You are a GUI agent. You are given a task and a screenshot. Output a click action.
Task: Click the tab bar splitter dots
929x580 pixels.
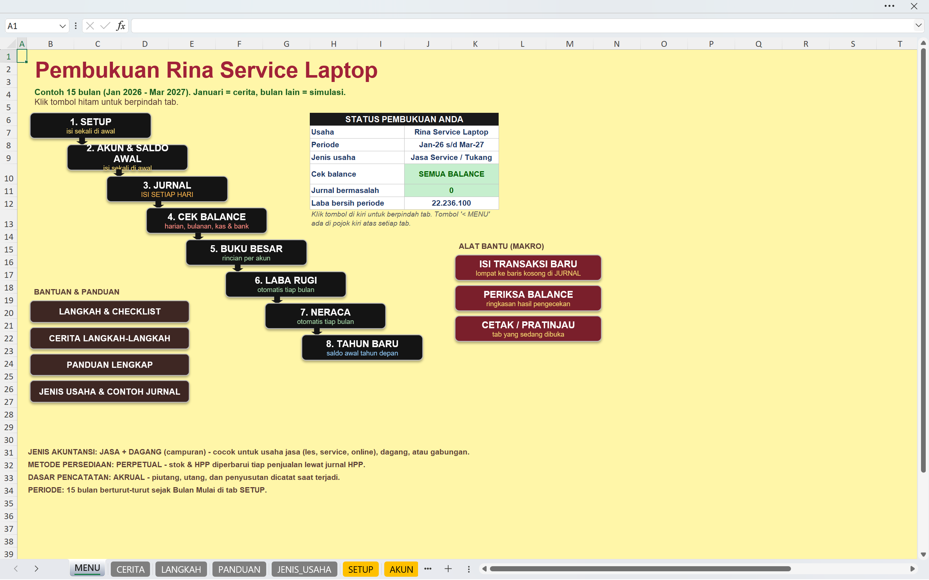tap(468, 569)
